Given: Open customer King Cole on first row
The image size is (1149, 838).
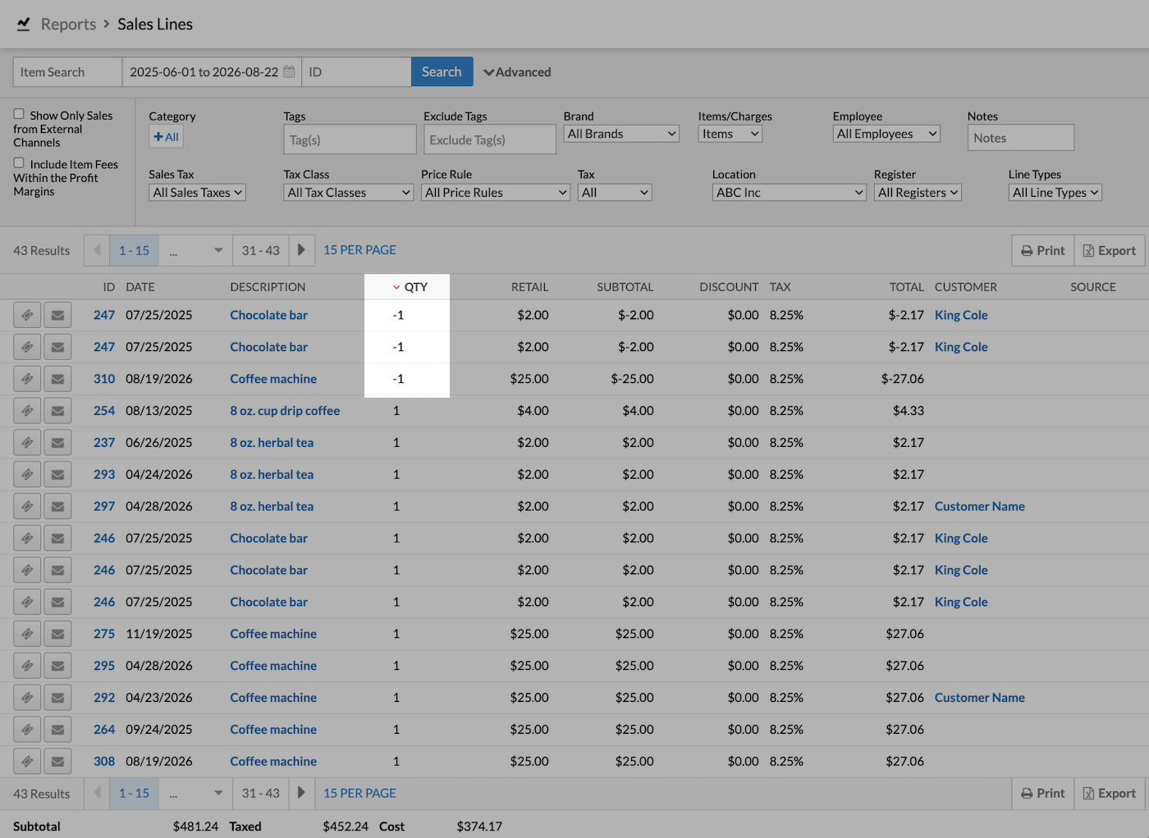Looking at the screenshot, I should pos(961,315).
